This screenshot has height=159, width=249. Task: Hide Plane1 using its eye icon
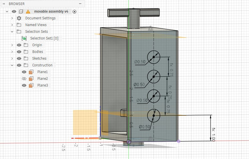(x=24, y=72)
